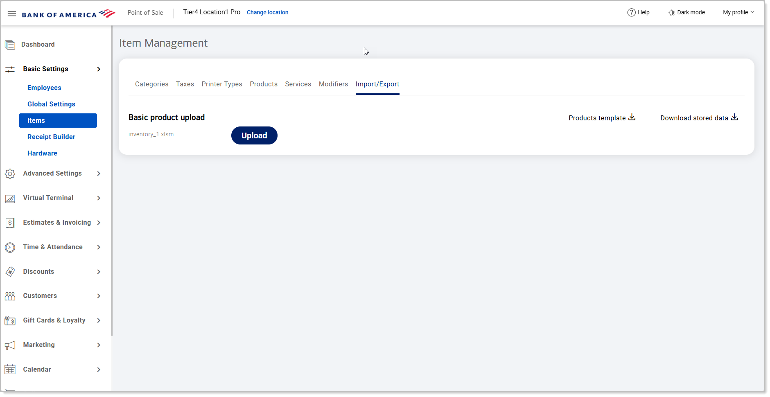Click the Customers people icon
The height and width of the screenshot is (397, 770).
(x=10, y=296)
